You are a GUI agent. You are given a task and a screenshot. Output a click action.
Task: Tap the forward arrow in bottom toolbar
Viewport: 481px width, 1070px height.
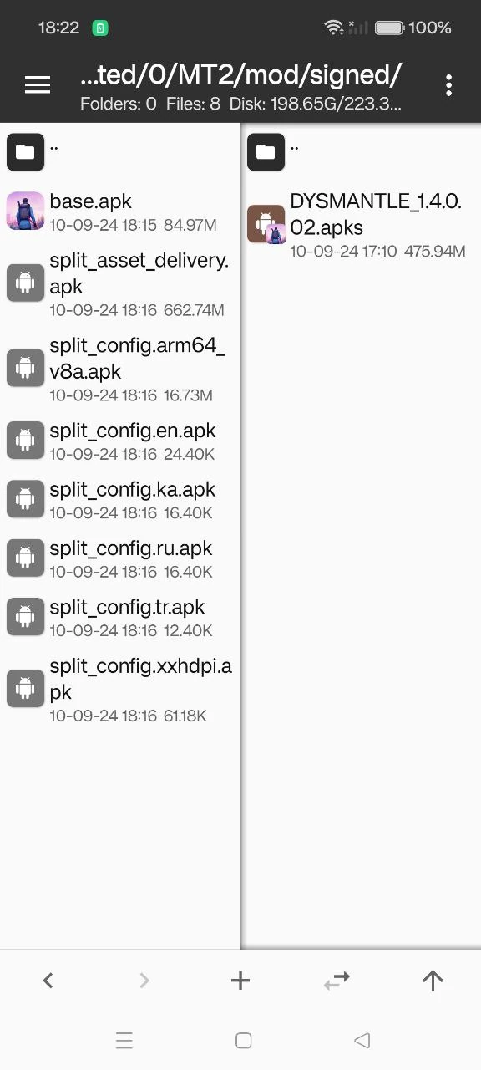(144, 981)
